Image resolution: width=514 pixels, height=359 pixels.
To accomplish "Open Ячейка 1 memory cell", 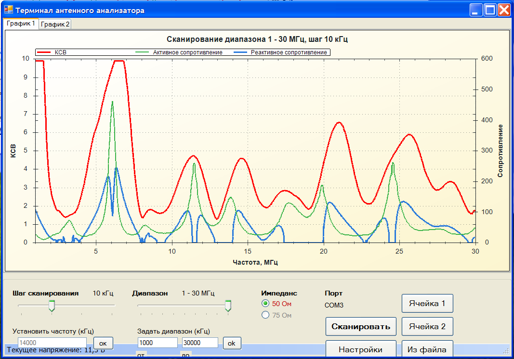I will click(427, 304).
